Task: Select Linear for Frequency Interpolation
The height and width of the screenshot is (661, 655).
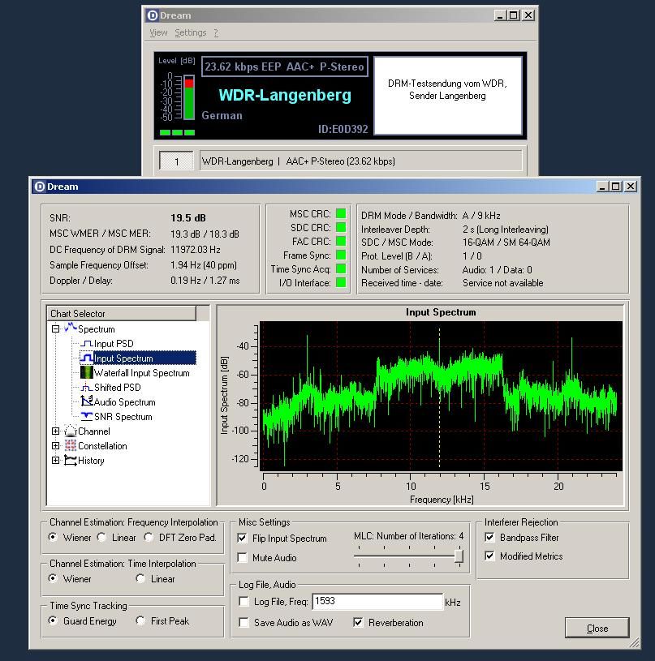Action: pos(101,537)
